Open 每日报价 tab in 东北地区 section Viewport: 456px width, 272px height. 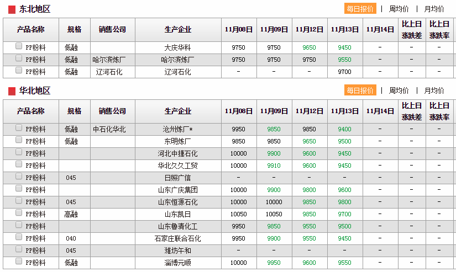coord(360,9)
